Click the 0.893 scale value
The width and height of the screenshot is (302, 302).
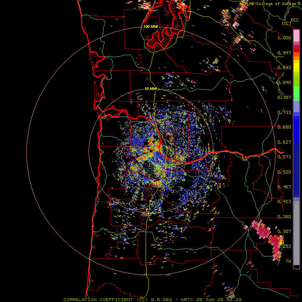[x=284, y=67]
